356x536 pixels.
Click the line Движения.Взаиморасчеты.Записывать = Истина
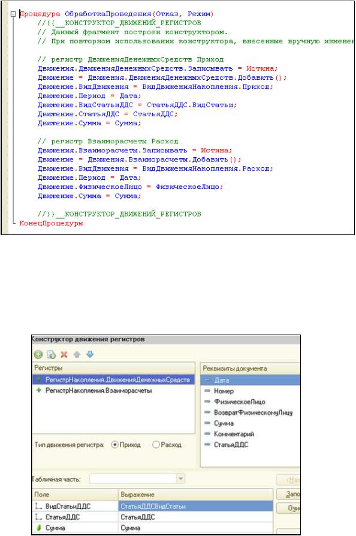(x=135, y=150)
